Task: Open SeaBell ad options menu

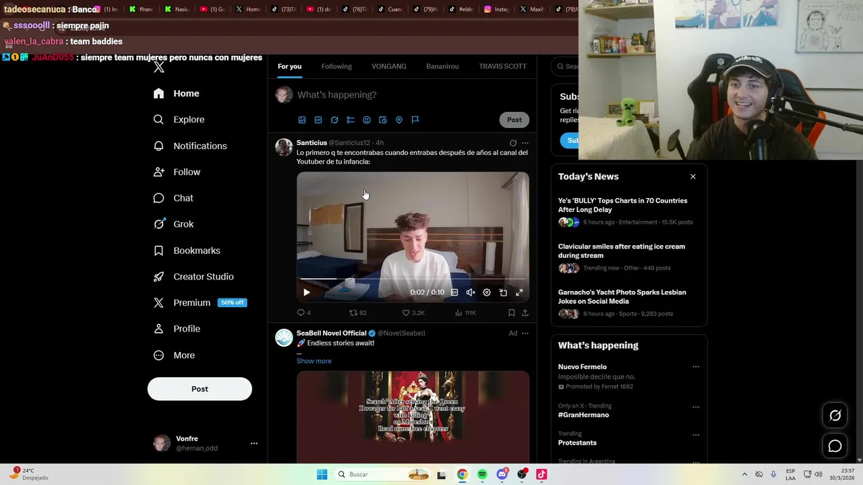Action: point(525,333)
